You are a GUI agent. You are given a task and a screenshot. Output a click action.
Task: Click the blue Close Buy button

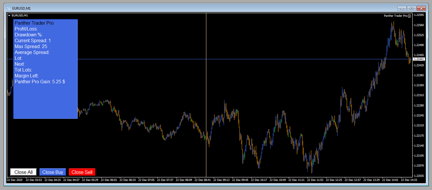[53, 172]
